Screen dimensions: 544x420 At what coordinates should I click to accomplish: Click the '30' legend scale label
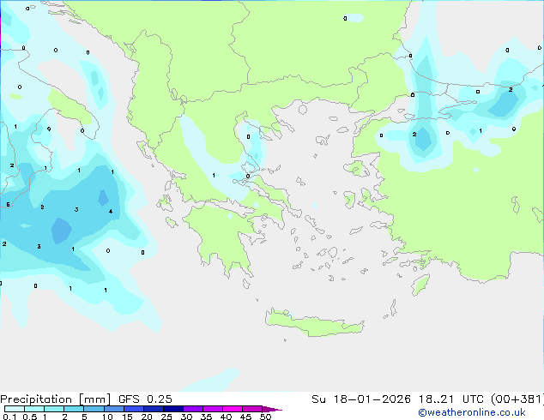[x=186, y=417]
